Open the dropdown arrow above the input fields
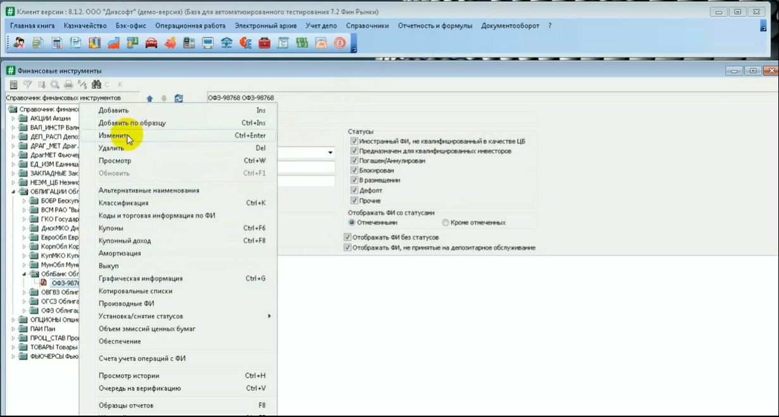779x417 pixels. [330, 152]
